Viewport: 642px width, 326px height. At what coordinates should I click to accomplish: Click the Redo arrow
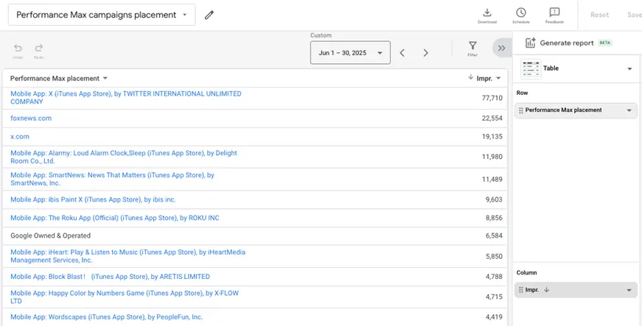[x=38, y=50]
